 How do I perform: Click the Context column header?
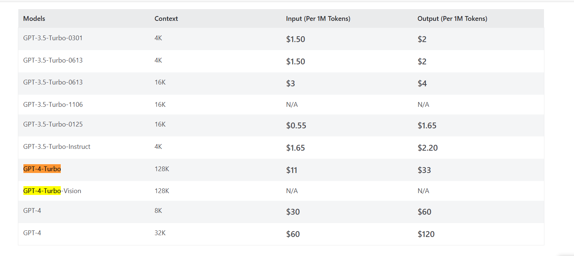166,19
